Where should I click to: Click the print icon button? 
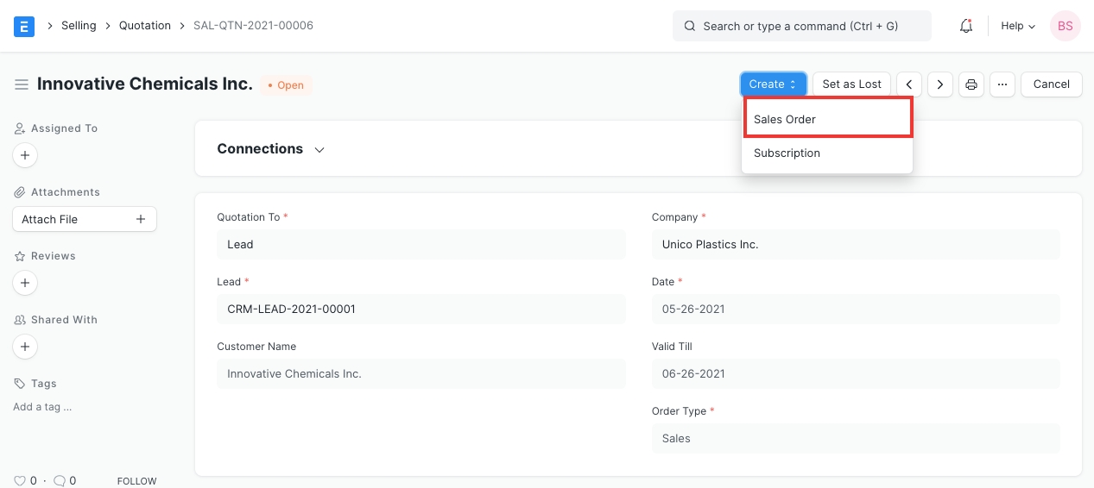click(971, 84)
